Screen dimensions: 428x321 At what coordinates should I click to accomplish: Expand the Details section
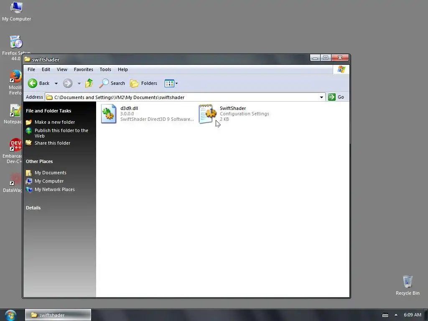[x=33, y=208]
